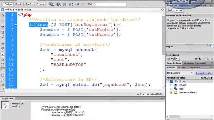214x120 pixels.
Task: Click the Título input field
Action: (x=111, y=4)
